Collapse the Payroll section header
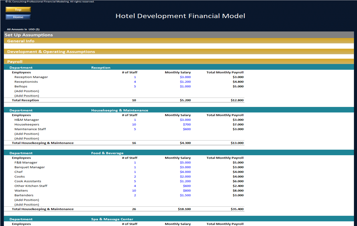 coord(179,61)
